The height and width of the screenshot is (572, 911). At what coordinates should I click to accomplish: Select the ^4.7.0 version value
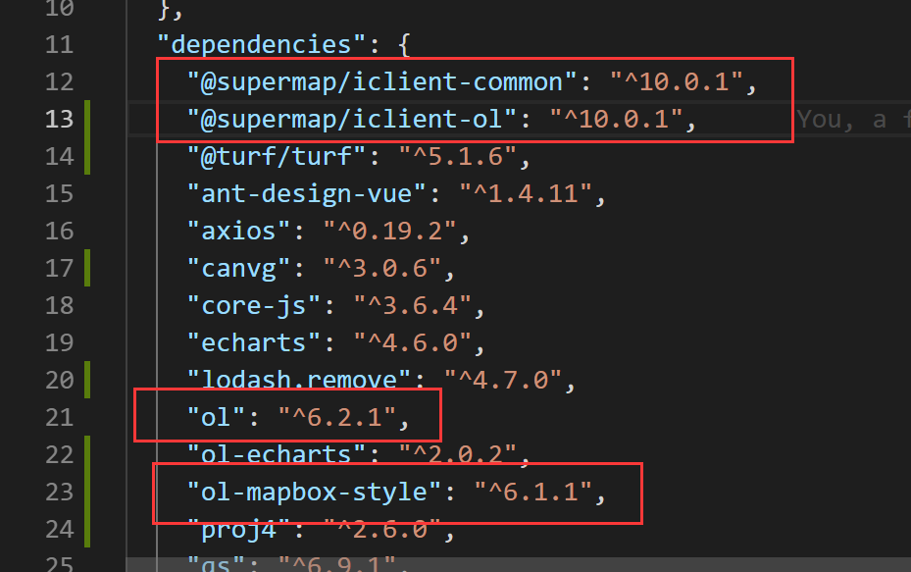point(503,380)
